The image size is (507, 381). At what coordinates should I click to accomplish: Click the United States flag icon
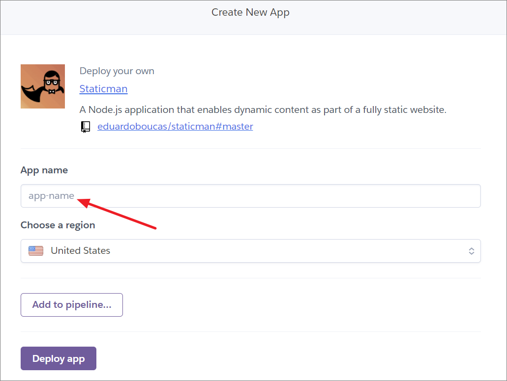pyautogui.click(x=36, y=251)
